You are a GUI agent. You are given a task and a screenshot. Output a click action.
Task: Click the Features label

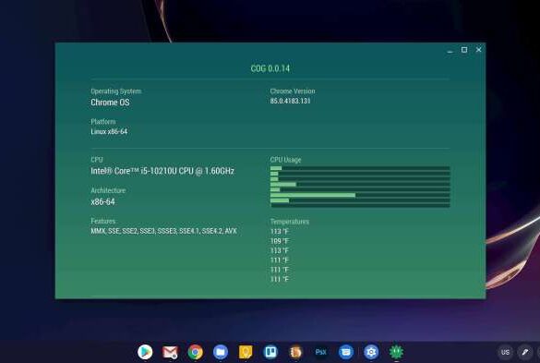[103, 221]
